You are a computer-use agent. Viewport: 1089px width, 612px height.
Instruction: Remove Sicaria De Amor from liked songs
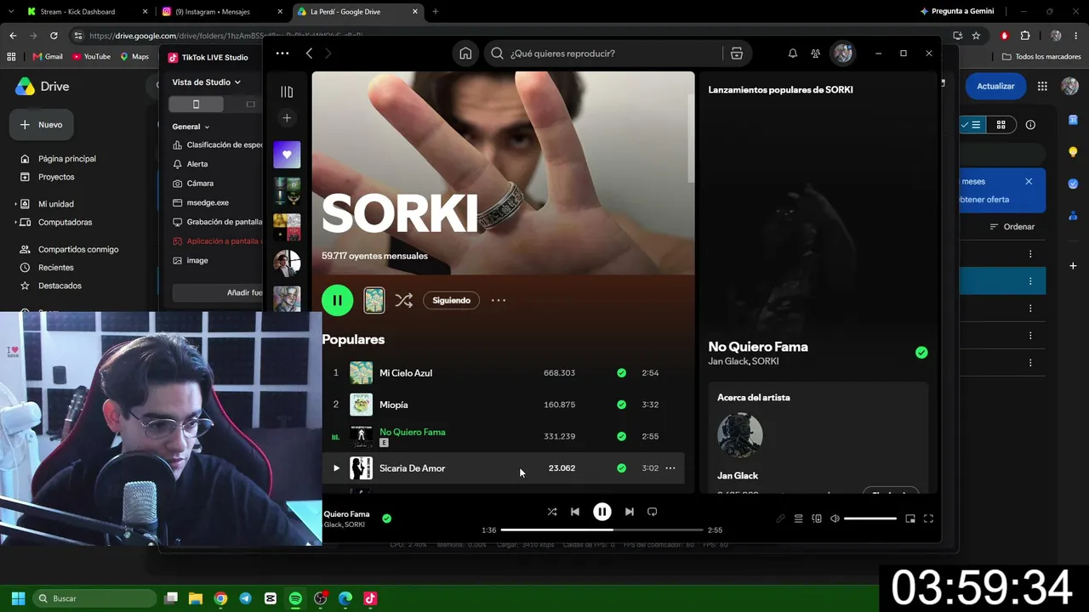point(621,468)
